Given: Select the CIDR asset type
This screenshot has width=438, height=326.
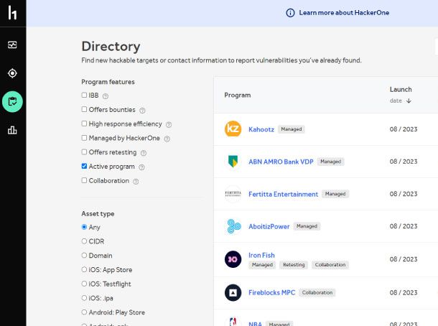Looking at the screenshot, I should [x=84, y=241].
